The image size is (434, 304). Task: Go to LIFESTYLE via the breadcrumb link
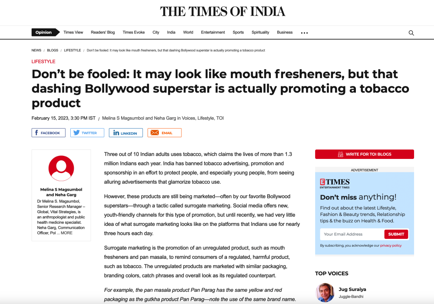coord(72,50)
